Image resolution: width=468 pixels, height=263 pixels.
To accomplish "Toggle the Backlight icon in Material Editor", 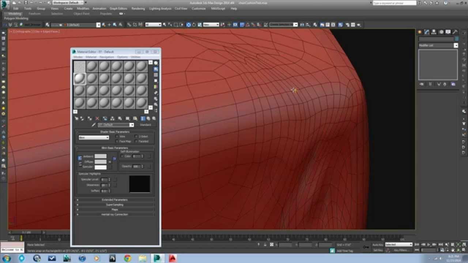I will click(156, 69).
